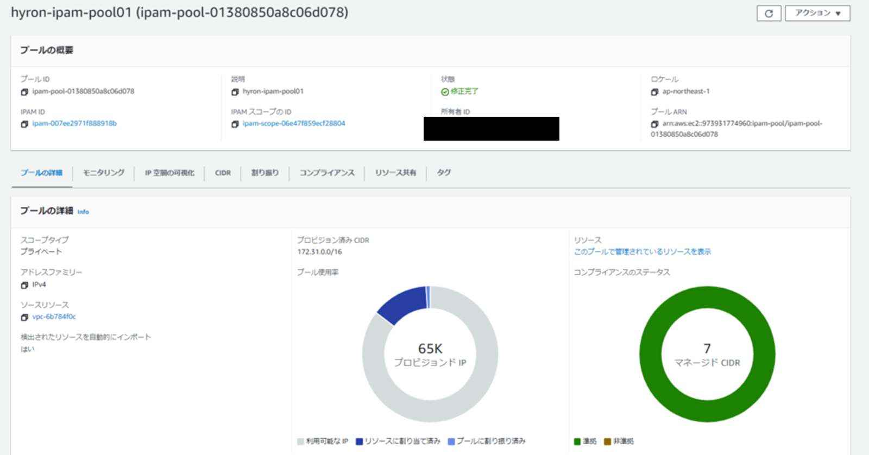Screen dimensions: 869x455
Task: Copy the description hyron-ipam-pool01
Action: [235, 92]
